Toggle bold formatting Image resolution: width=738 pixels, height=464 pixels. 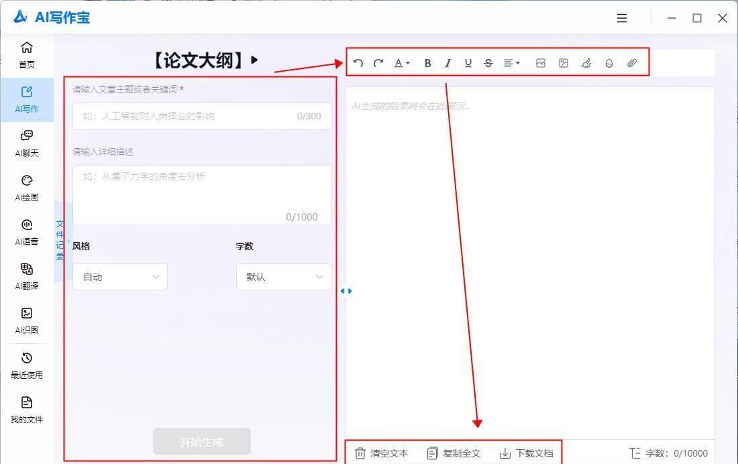[427, 63]
